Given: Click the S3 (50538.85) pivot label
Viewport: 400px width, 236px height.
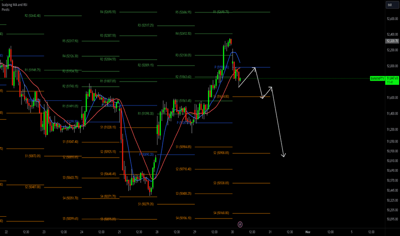Looking at the screenshot, I should click(x=221, y=183).
